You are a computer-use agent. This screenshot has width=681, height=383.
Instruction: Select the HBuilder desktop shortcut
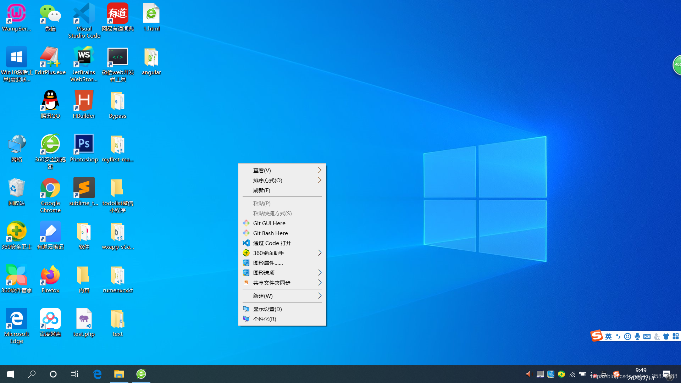pyautogui.click(x=84, y=101)
